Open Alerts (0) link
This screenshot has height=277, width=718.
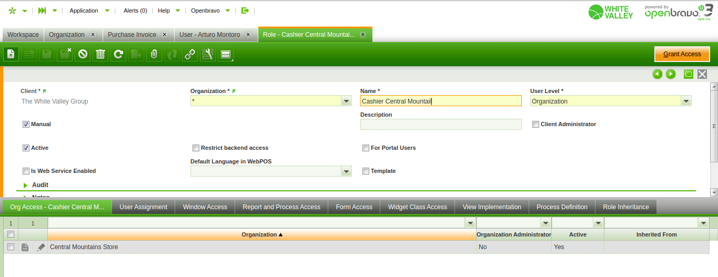tap(135, 11)
